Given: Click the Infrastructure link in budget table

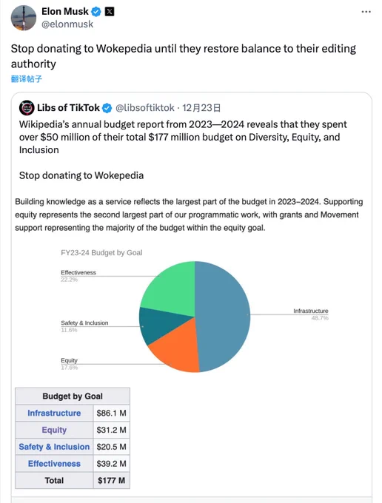Looking at the screenshot, I should 54,413.
